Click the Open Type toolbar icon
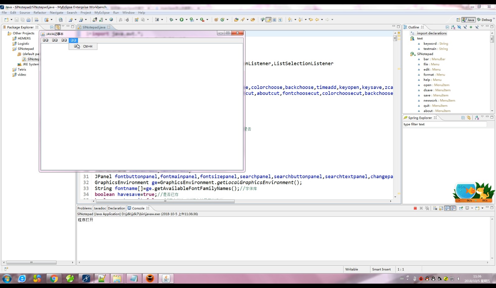This screenshot has width=496, height=288. click(x=236, y=20)
